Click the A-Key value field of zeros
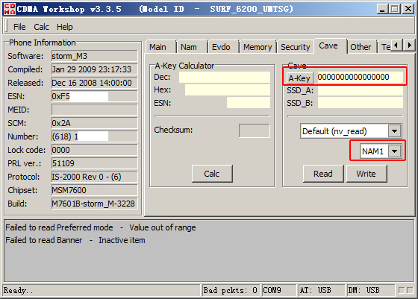418x299 pixels. coord(360,78)
